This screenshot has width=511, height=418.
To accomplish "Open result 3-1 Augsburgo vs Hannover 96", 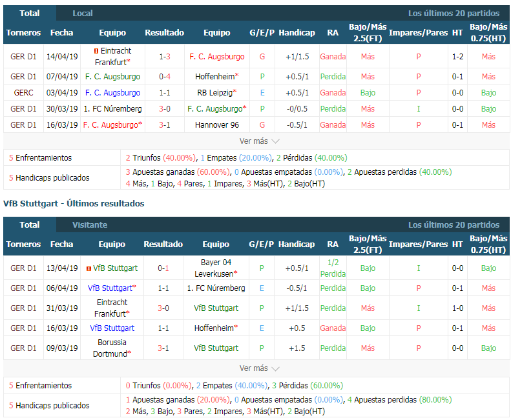I will pyautogui.click(x=165, y=125).
